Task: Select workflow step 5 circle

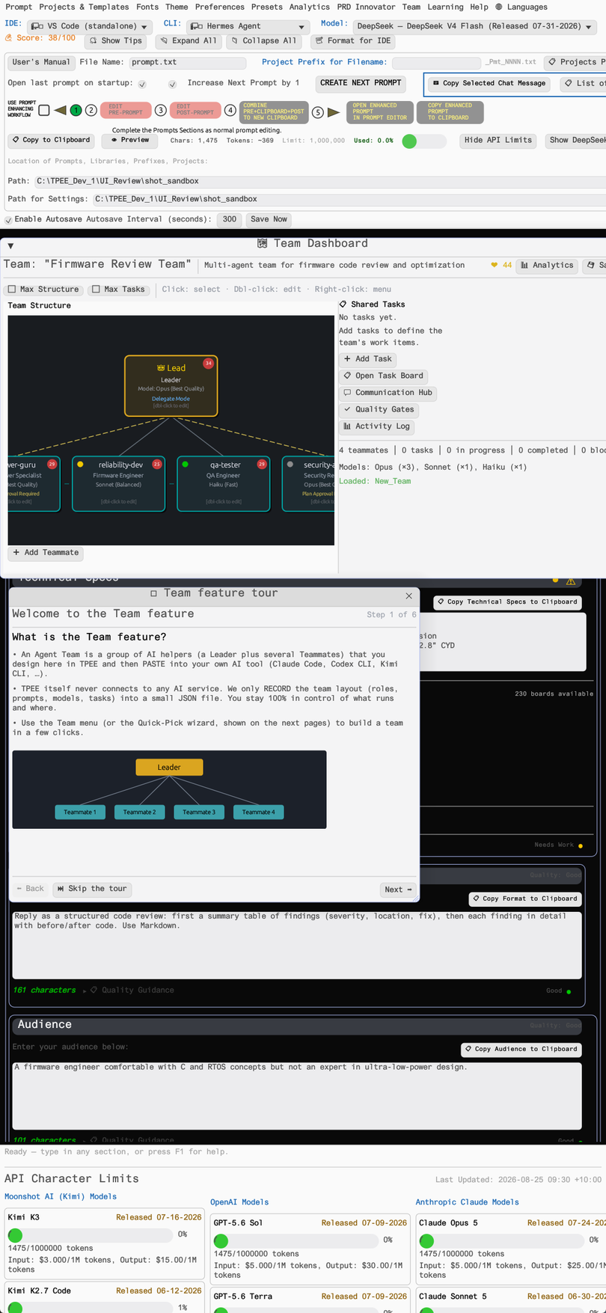Action: coord(318,112)
